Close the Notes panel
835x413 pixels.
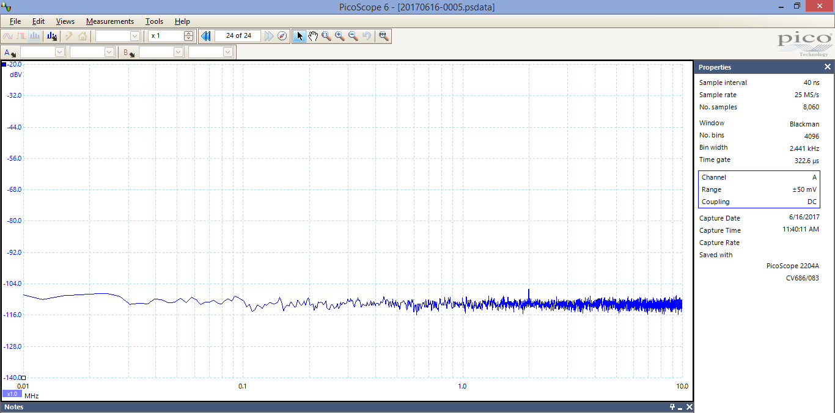690,407
